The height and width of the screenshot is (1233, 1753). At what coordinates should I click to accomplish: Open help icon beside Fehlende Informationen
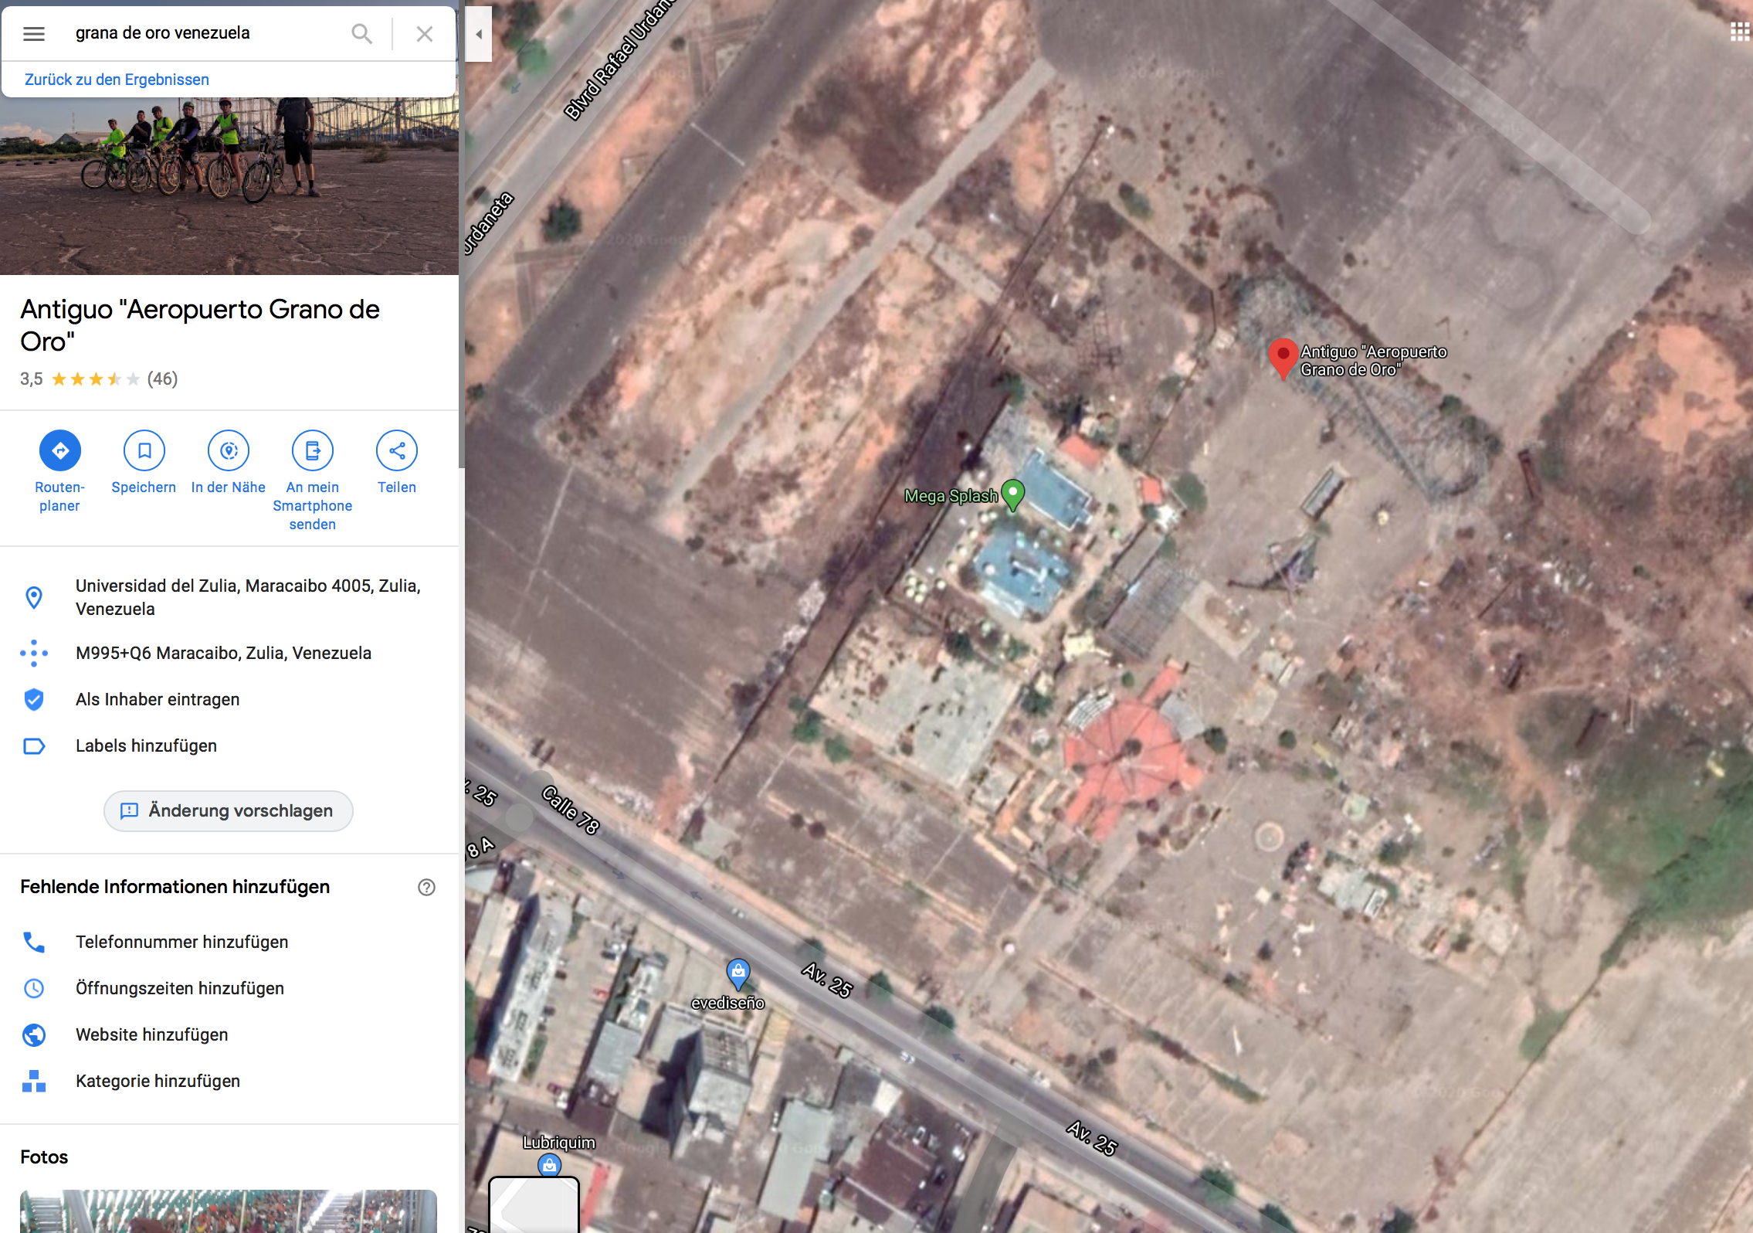(426, 887)
